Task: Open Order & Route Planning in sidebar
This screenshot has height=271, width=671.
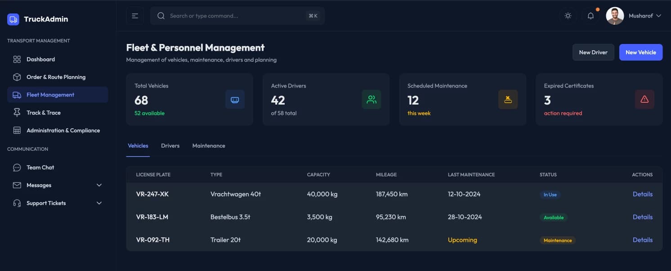Action: (56, 77)
